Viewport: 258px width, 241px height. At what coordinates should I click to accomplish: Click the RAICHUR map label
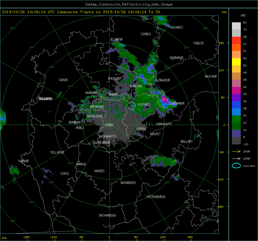(211, 77)
